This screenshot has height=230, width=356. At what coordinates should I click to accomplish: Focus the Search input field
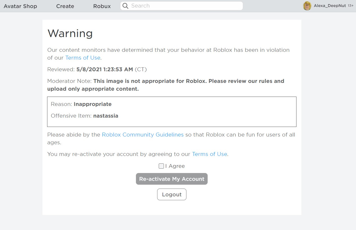181,6
